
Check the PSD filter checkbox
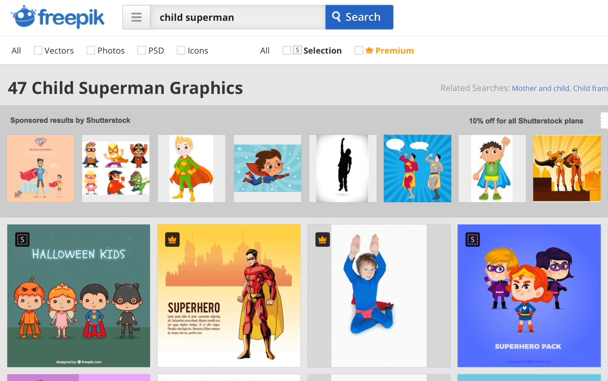coord(142,51)
